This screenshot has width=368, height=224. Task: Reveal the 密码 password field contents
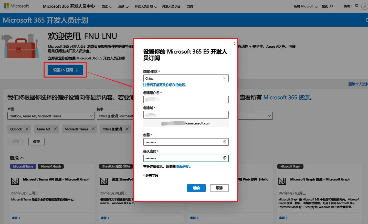[x=225, y=142]
